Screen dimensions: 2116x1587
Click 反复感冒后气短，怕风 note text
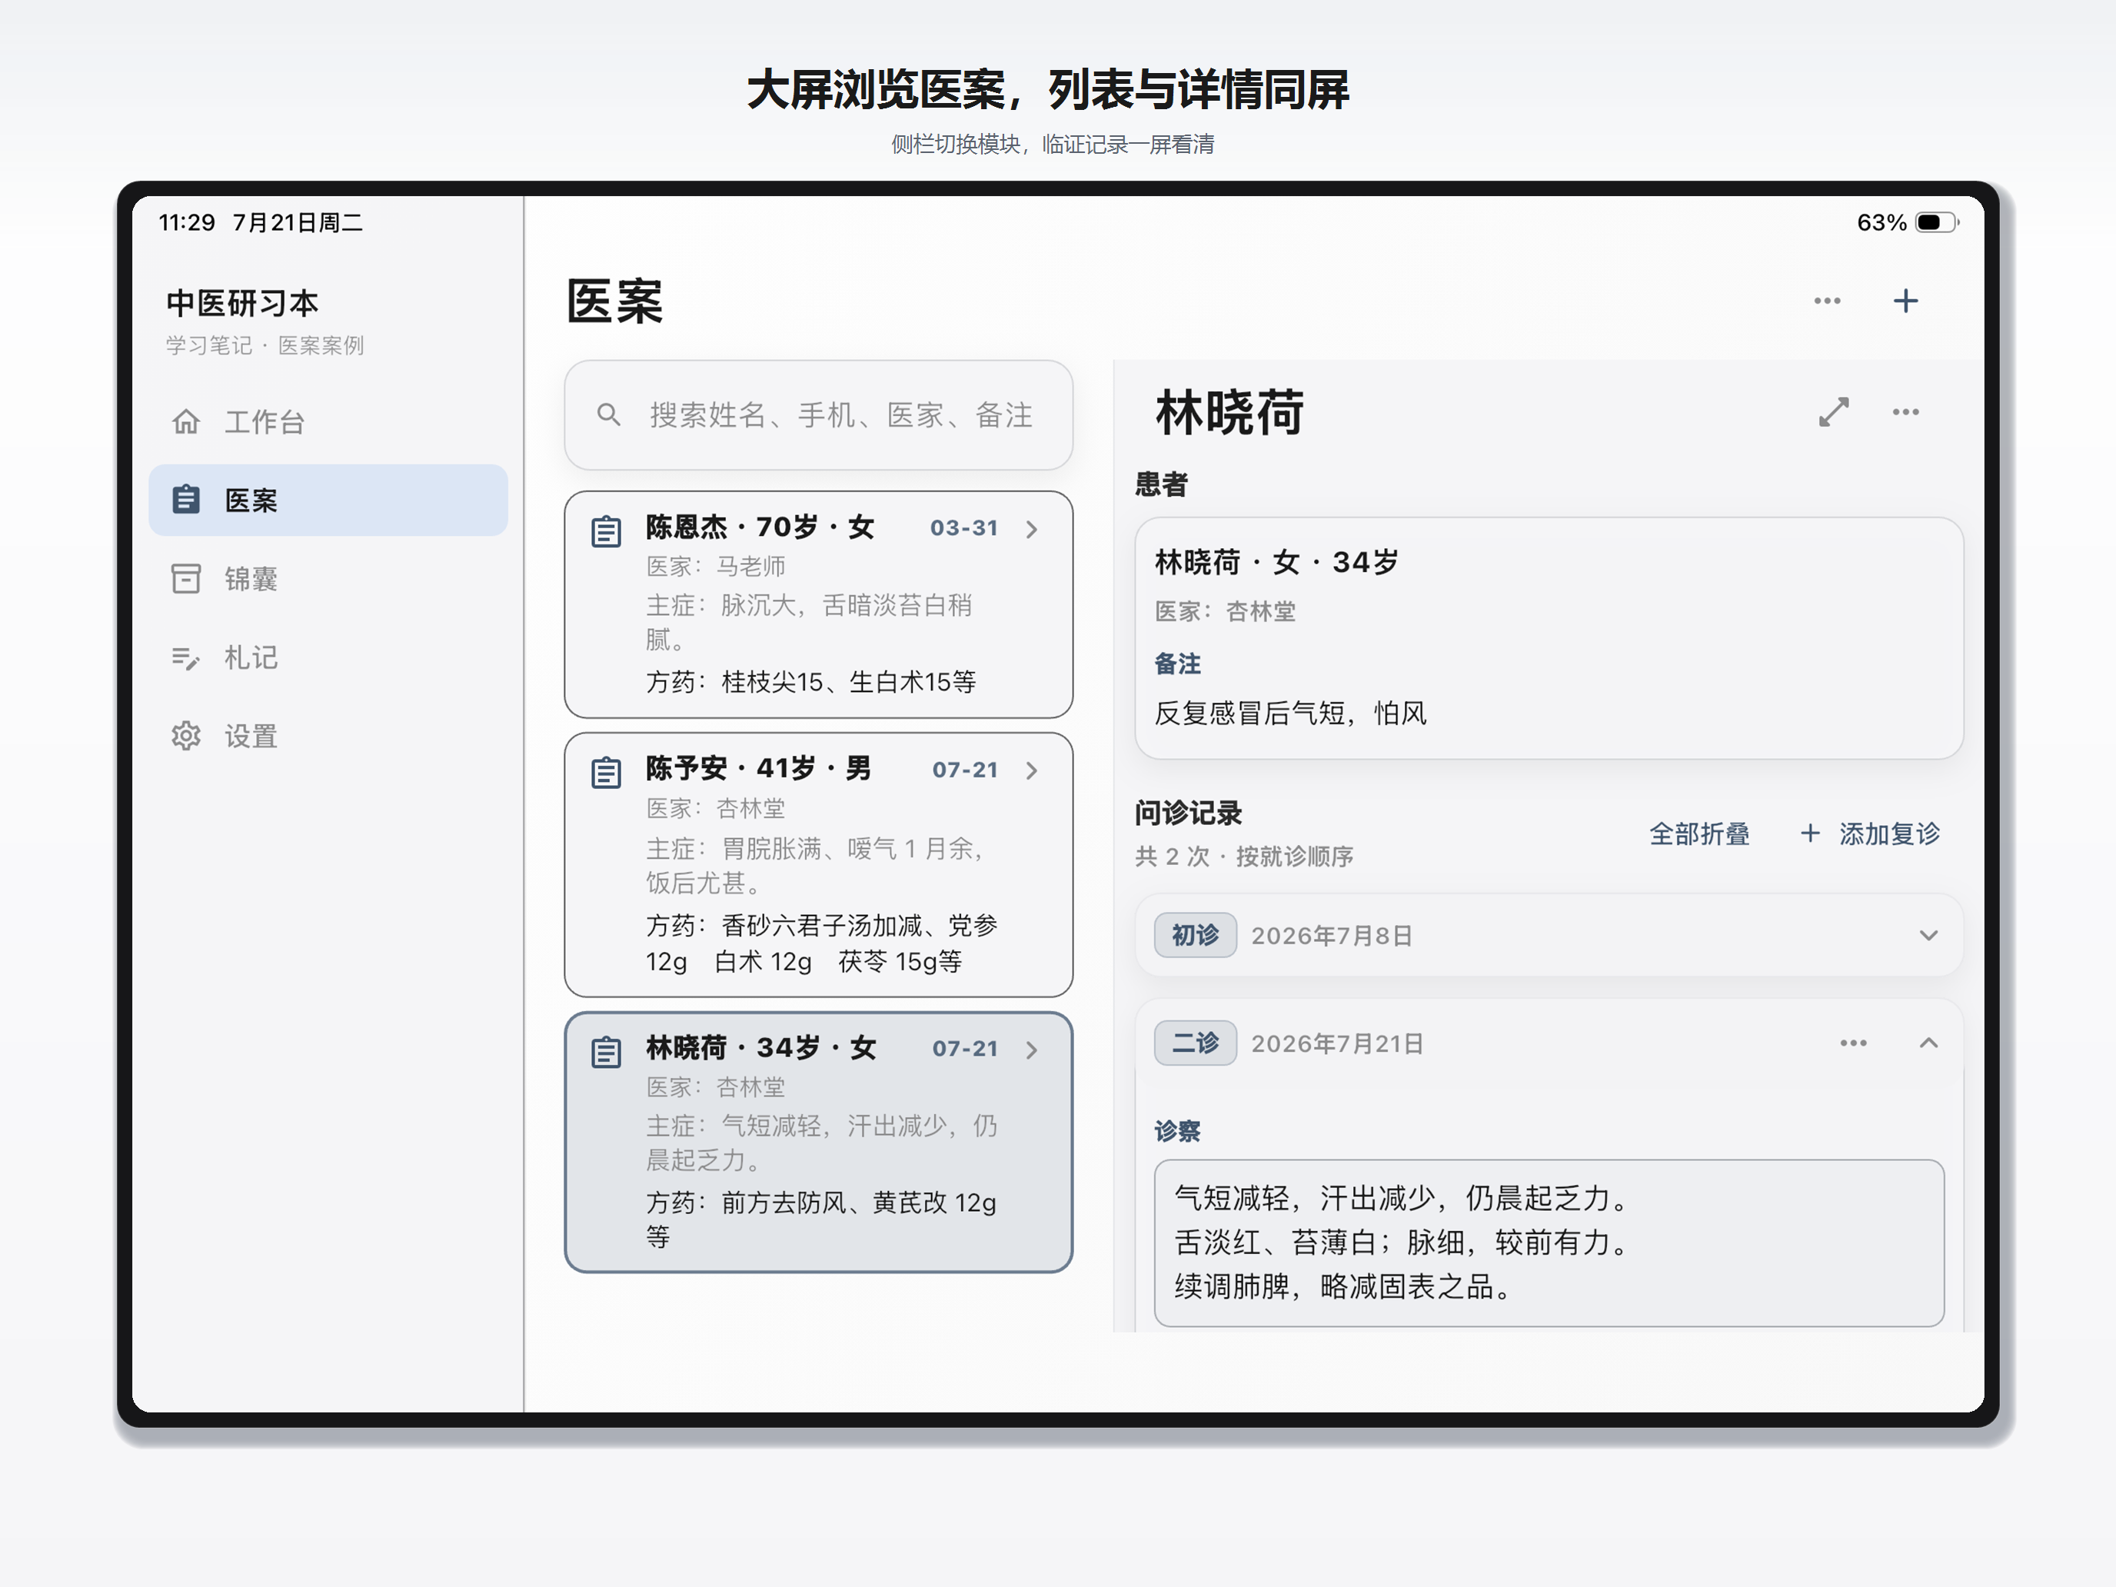[1290, 713]
